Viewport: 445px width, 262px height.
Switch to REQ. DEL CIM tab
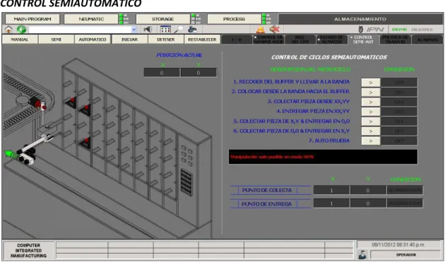300,40
